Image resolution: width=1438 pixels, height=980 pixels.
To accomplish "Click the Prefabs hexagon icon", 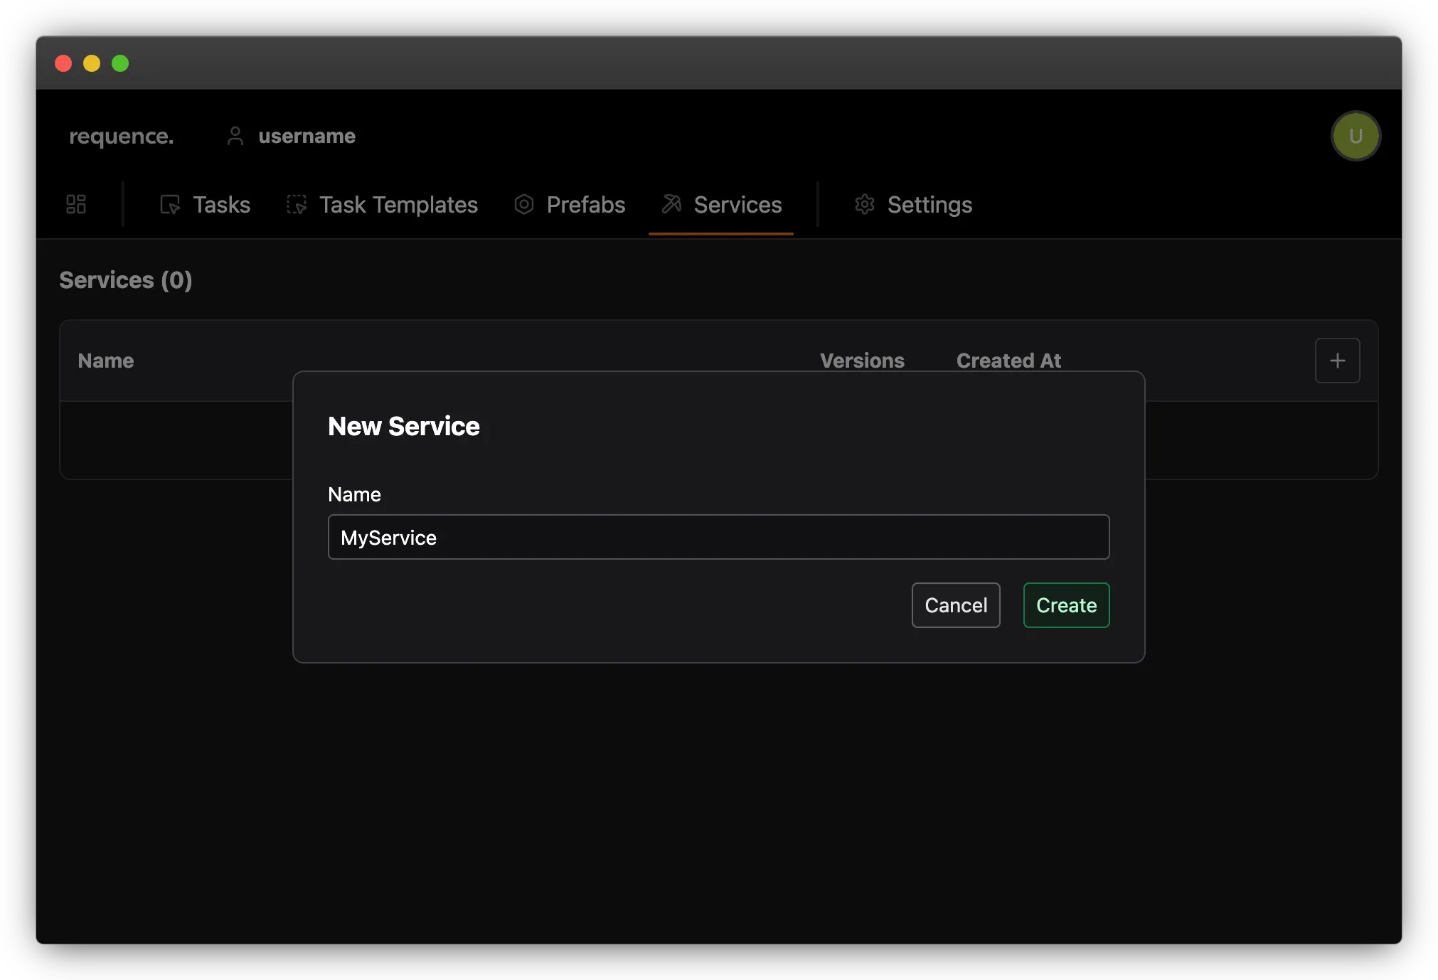I will [524, 205].
